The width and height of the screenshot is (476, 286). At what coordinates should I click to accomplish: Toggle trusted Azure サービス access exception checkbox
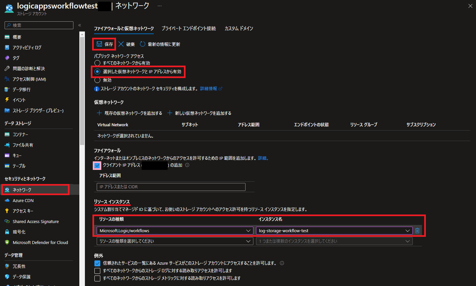97,263
